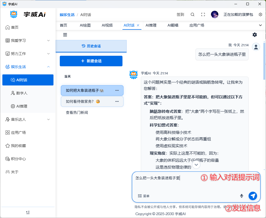Click the search magnifier icon in header
Viewport: 266px width, 218px height.
pos(193,15)
